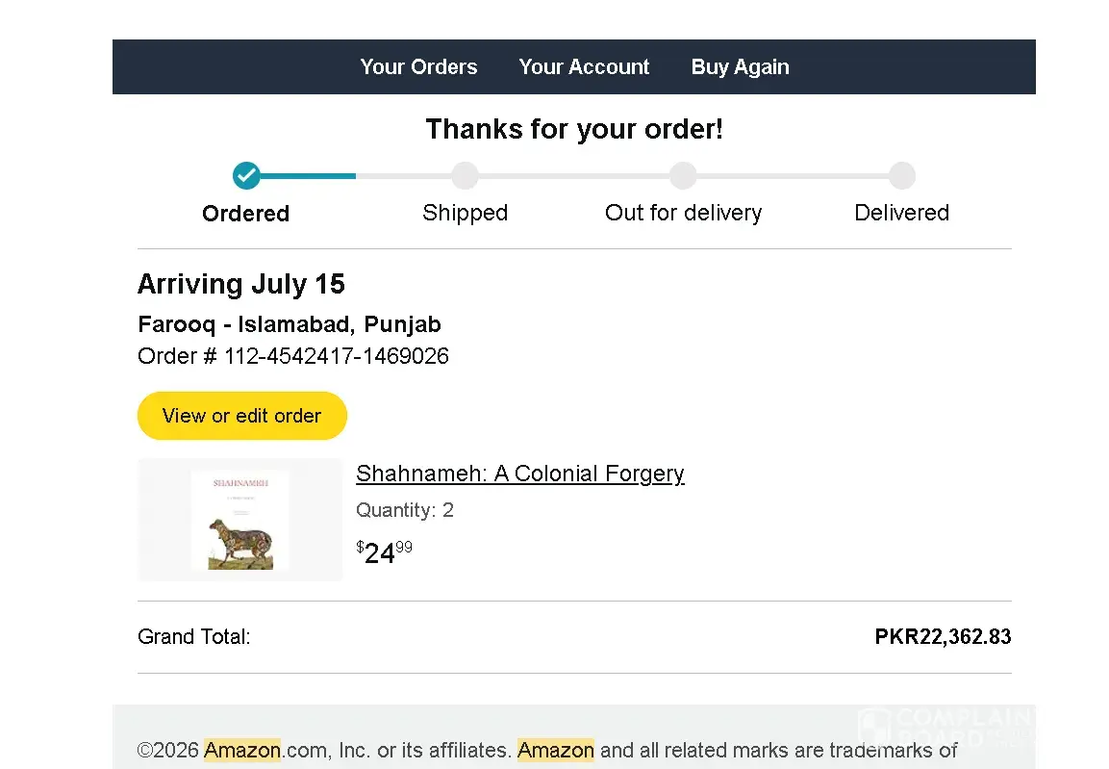Click the Arriving July 15 heading

click(241, 284)
